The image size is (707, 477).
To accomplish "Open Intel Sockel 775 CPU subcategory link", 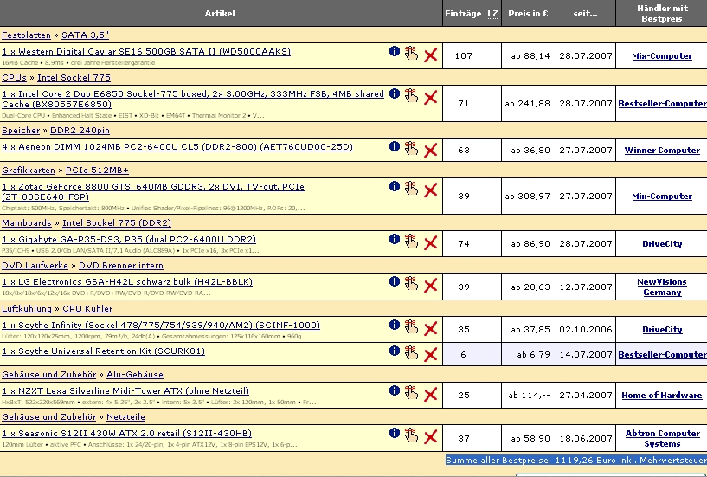I will coord(74,78).
